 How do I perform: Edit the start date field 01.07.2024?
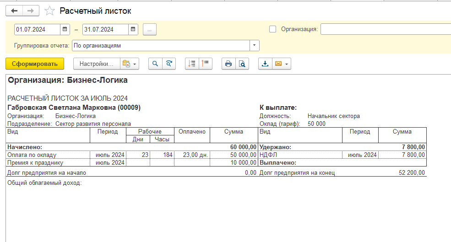(37, 29)
